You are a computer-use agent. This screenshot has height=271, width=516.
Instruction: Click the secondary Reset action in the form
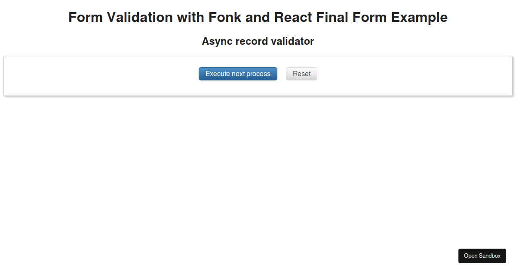click(301, 74)
